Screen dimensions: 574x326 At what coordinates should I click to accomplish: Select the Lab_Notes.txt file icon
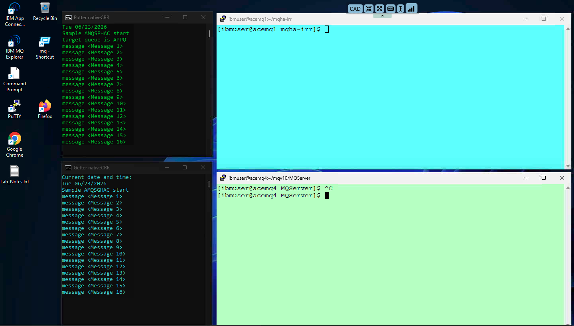[x=14, y=175]
